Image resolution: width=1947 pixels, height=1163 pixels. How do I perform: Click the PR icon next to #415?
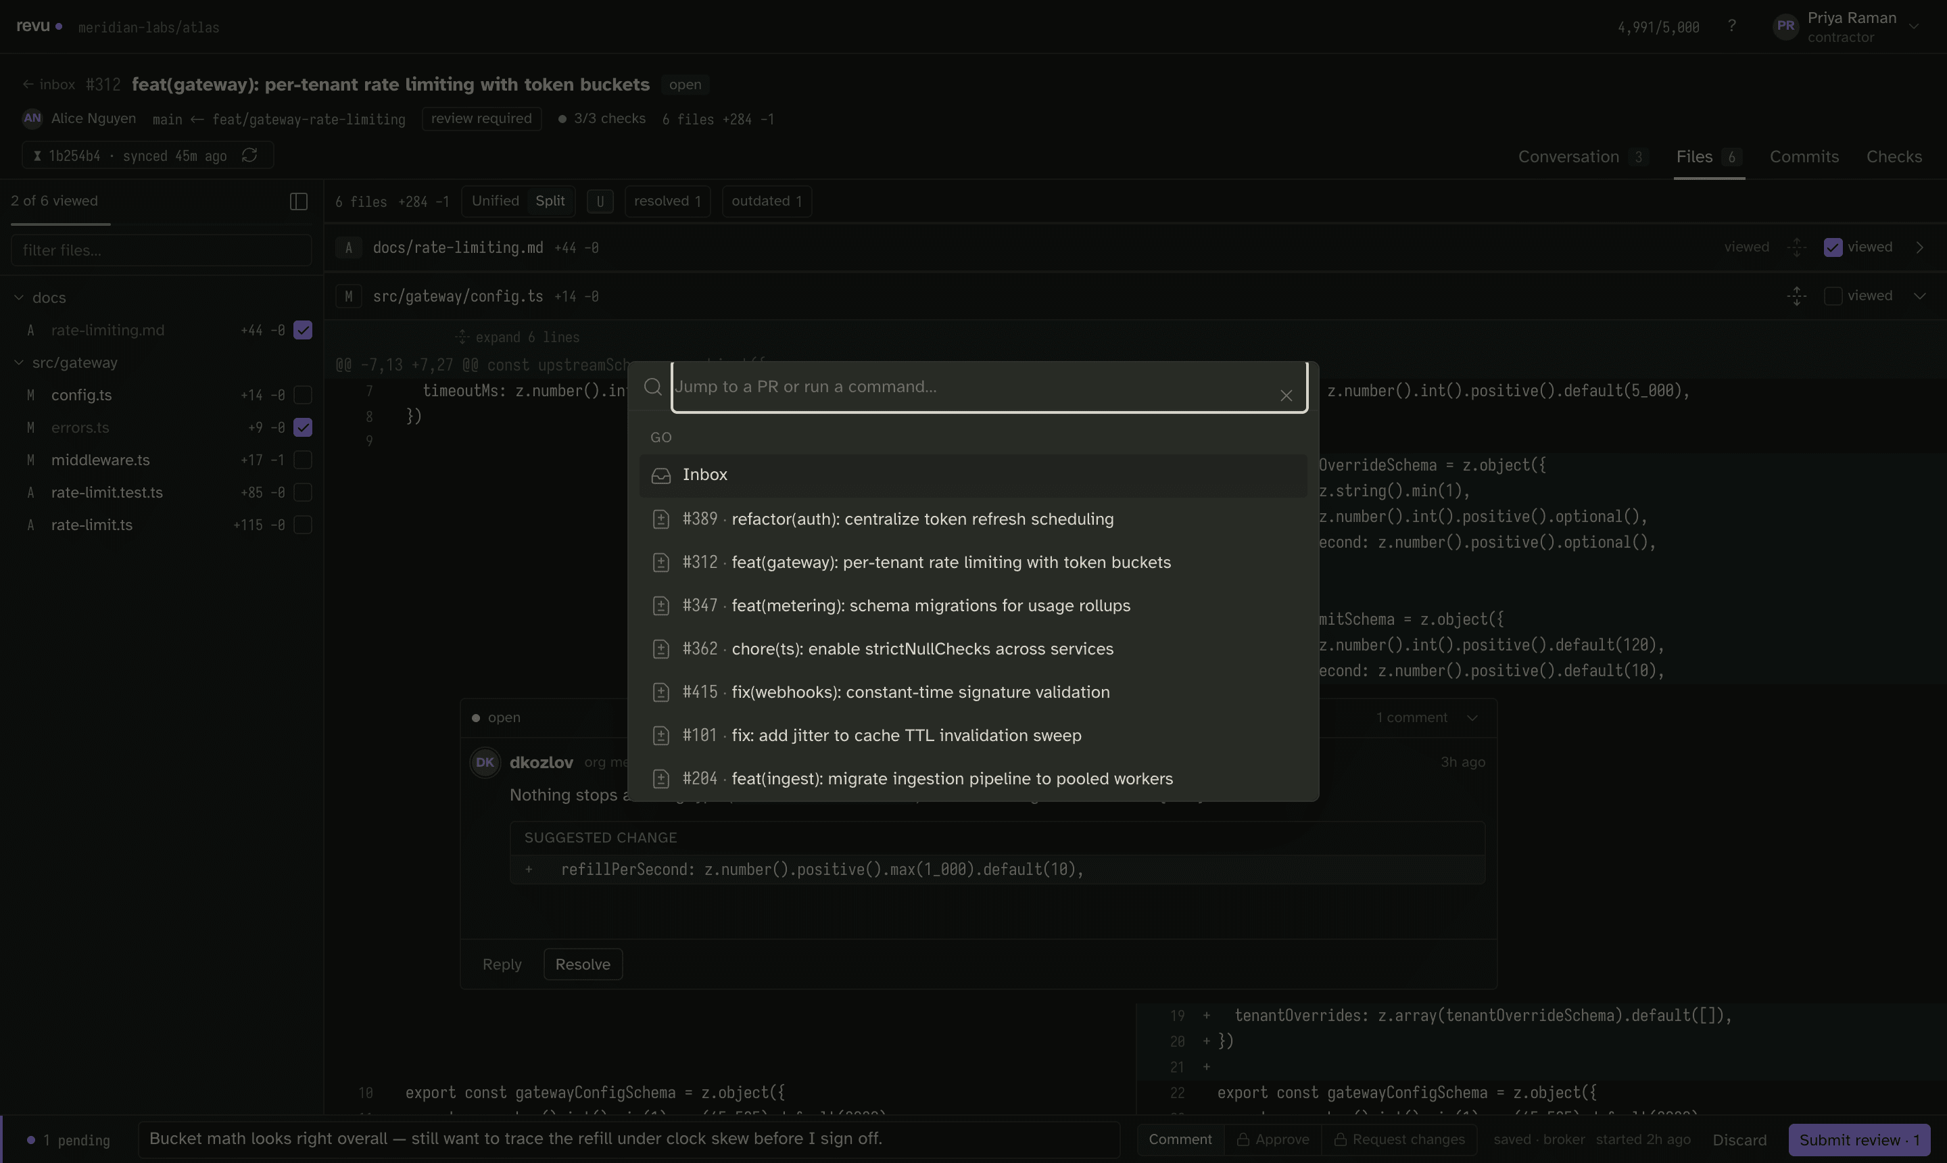(660, 693)
